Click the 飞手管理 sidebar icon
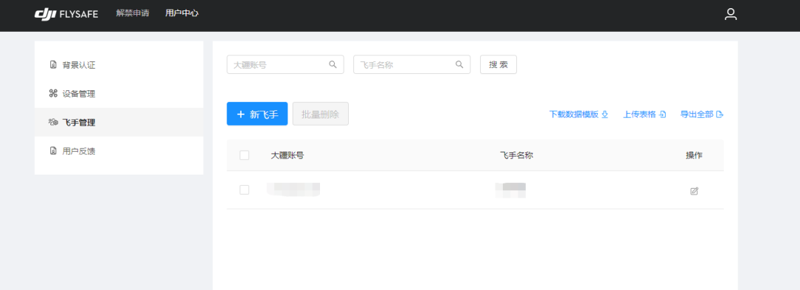The image size is (800, 290). (x=53, y=122)
